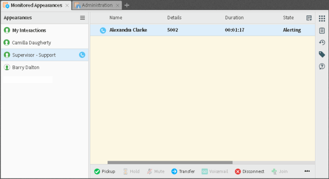Viewport: 329px width, 179px height.
Task: Select the Monitored Appearances tab
Action: point(36,5)
